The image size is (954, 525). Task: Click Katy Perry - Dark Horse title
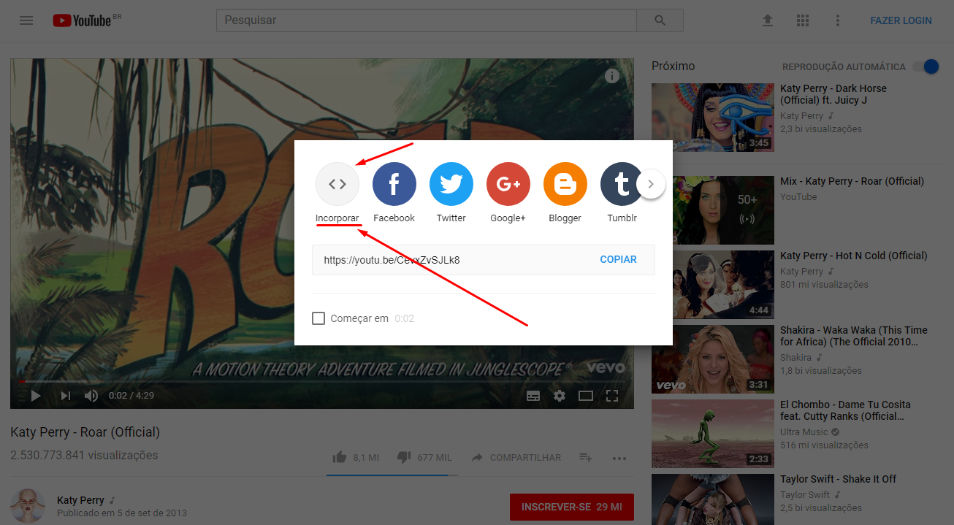click(x=833, y=94)
